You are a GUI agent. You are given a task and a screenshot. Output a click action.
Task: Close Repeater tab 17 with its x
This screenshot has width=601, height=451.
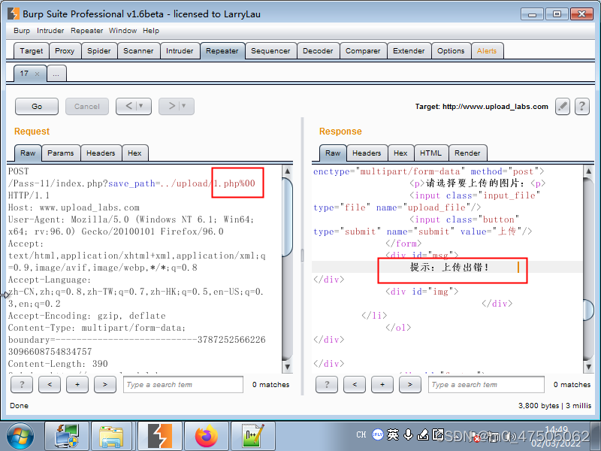(37, 74)
